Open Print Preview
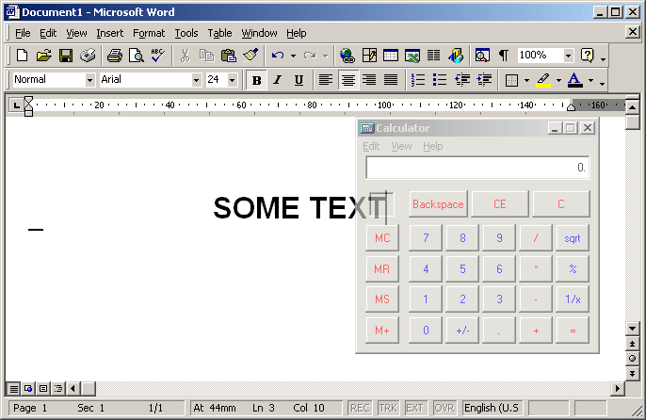 tap(136, 56)
